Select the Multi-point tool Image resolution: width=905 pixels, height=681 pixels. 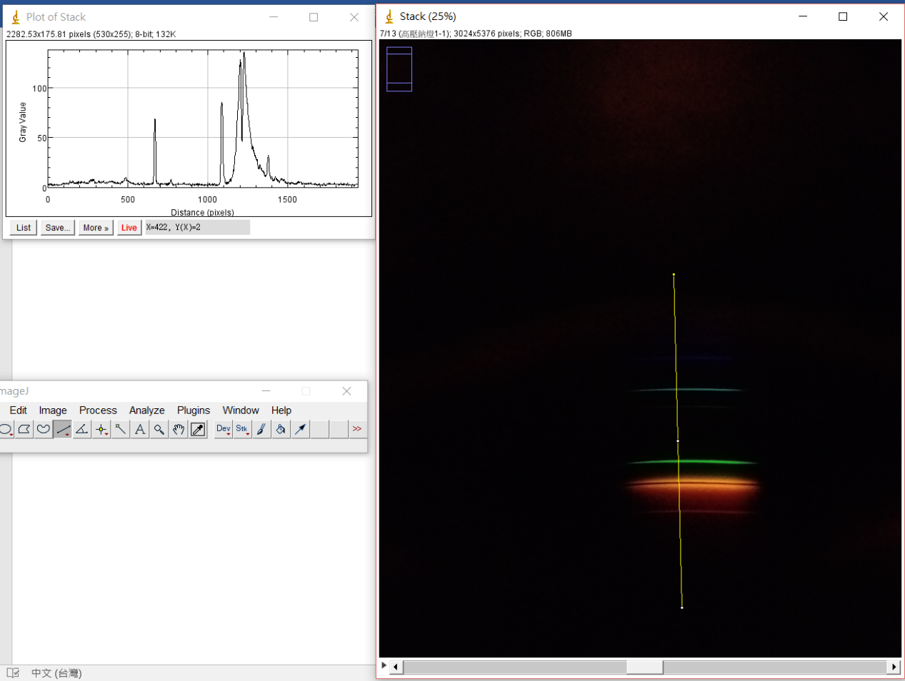pos(101,429)
